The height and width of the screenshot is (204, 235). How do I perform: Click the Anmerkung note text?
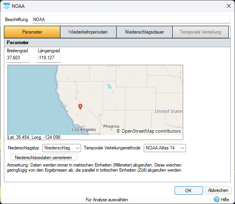pyautogui.click(x=95, y=168)
